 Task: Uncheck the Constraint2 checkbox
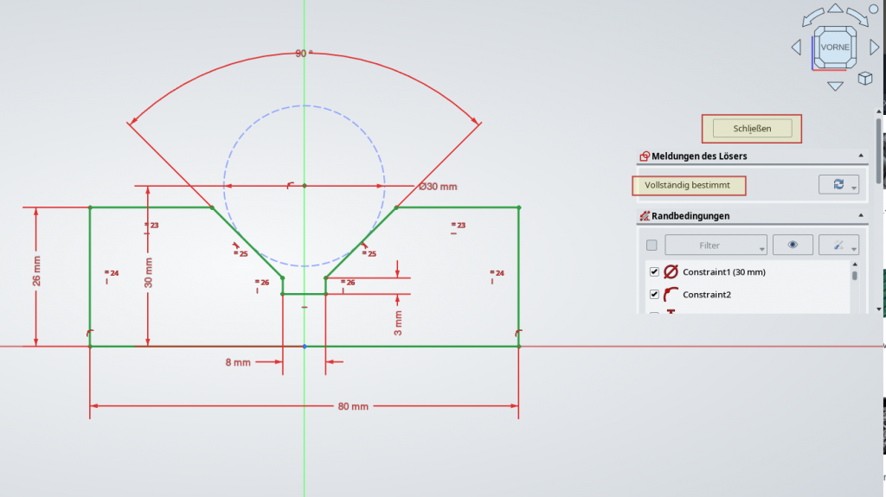pyautogui.click(x=654, y=295)
